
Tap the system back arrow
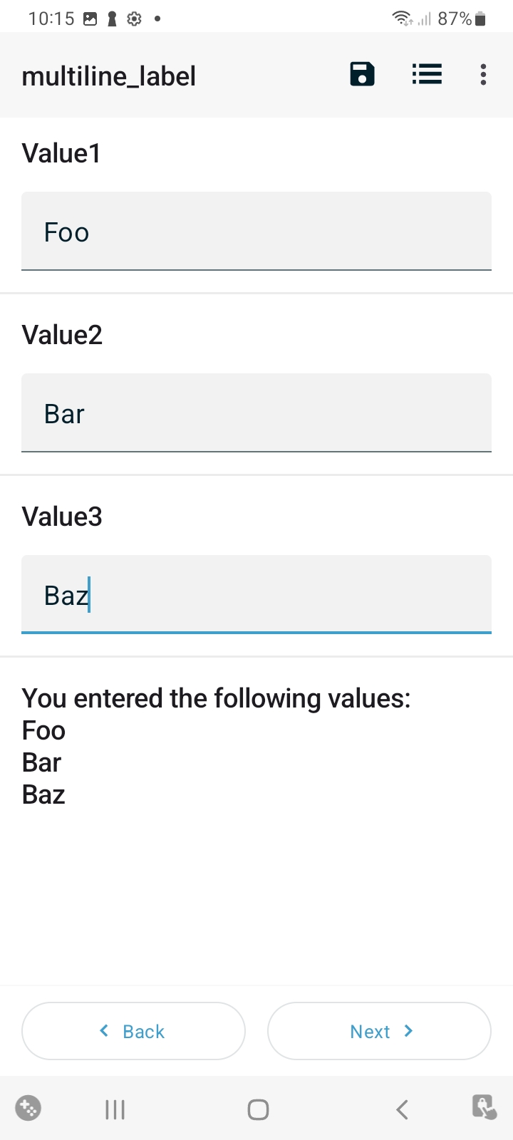coord(402,1109)
